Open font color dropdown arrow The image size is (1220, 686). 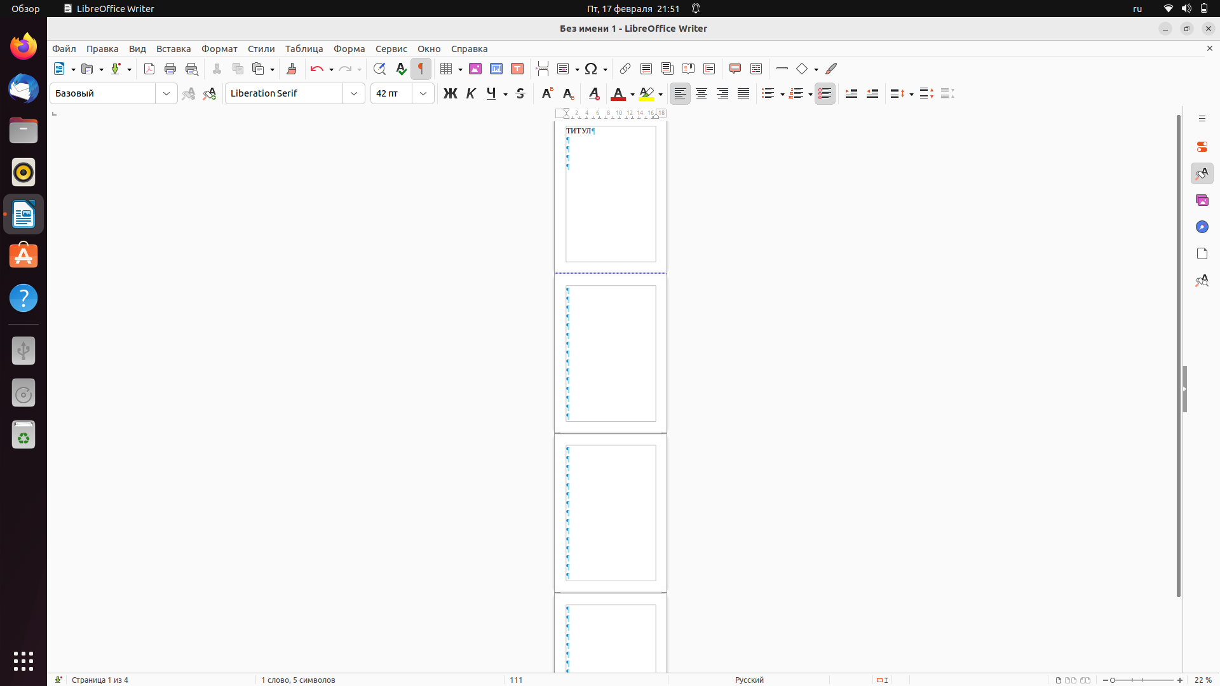coord(632,94)
